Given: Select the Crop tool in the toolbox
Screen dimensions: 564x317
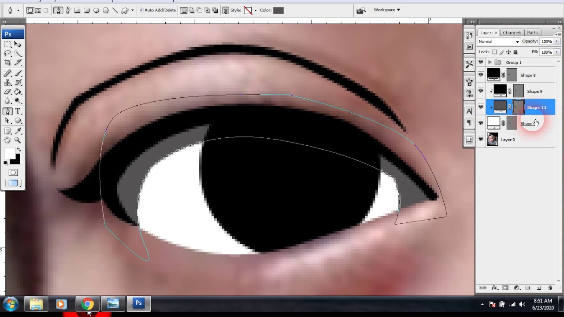Looking at the screenshot, I should 7,63.
